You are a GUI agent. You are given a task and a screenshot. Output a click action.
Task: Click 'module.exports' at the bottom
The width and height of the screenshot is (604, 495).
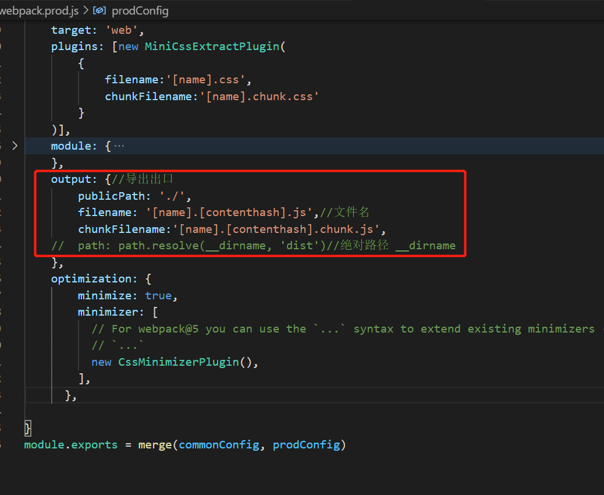71,445
